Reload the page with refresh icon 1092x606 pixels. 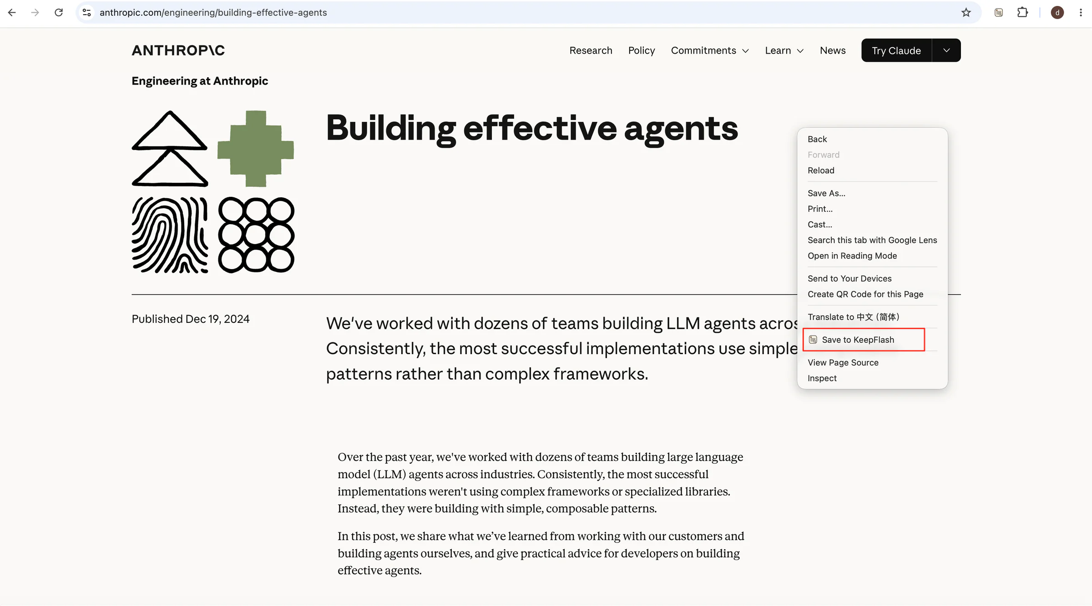click(x=59, y=13)
